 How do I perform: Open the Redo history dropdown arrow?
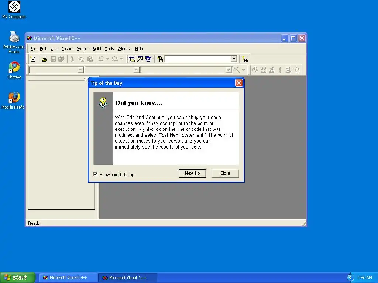click(x=121, y=59)
